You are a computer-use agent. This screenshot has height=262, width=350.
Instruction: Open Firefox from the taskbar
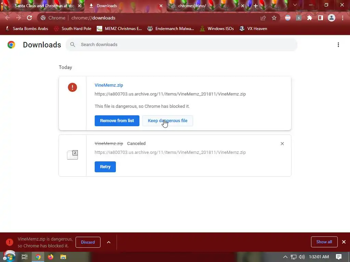point(51,257)
